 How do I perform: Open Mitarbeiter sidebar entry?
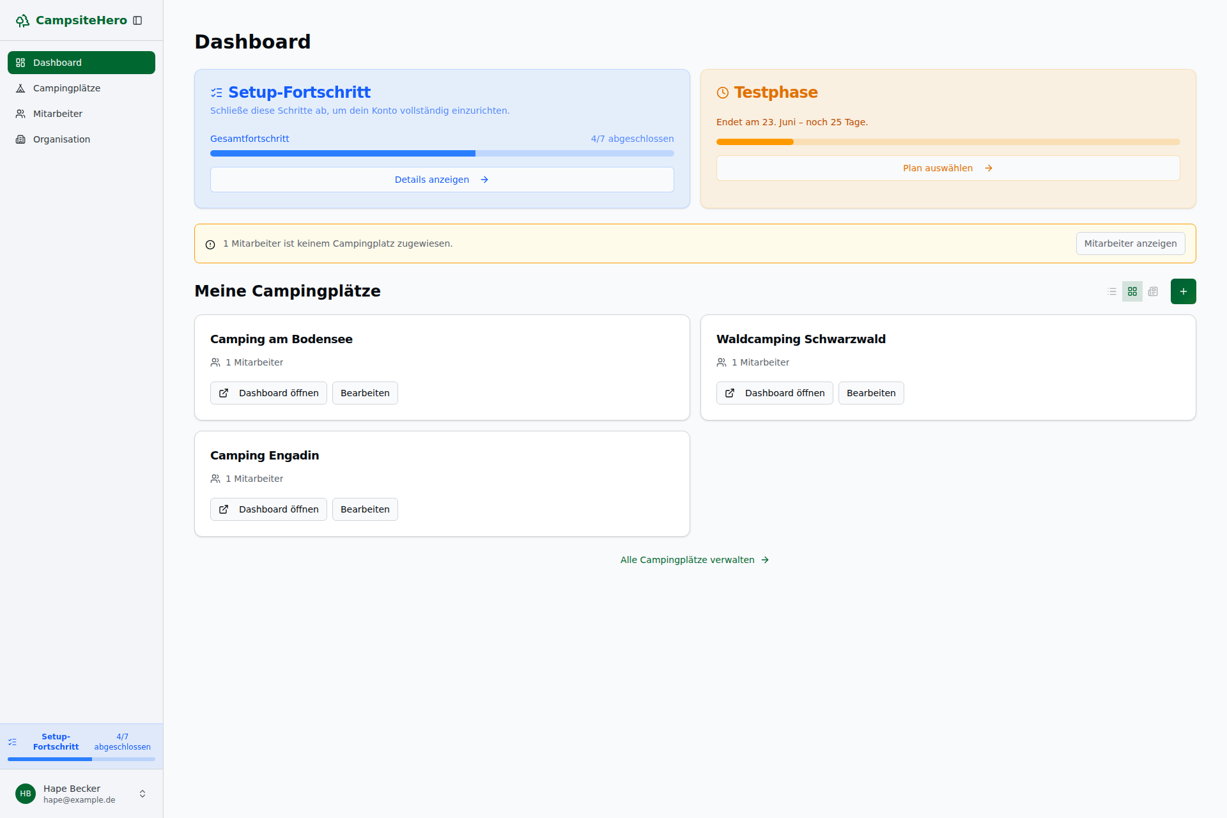pos(81,114)
